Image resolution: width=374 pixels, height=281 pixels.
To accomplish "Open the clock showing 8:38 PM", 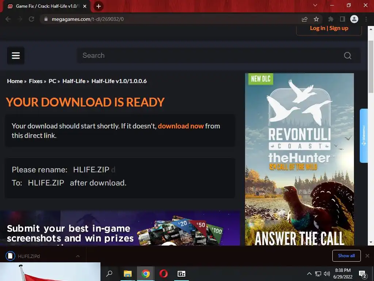I will pyautogui.click(x=343, y=274).
